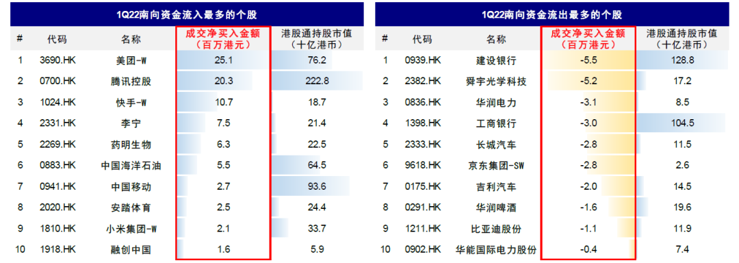Click the stock name 中国海洋石油
The width and height of the screenshot is (739, 263).
click(131, 166)
